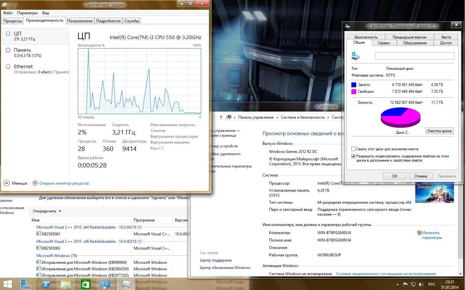This screenshot has width=465, height=290.
Task: Open Server Manager from the taskbar
Action: (26, 284)
